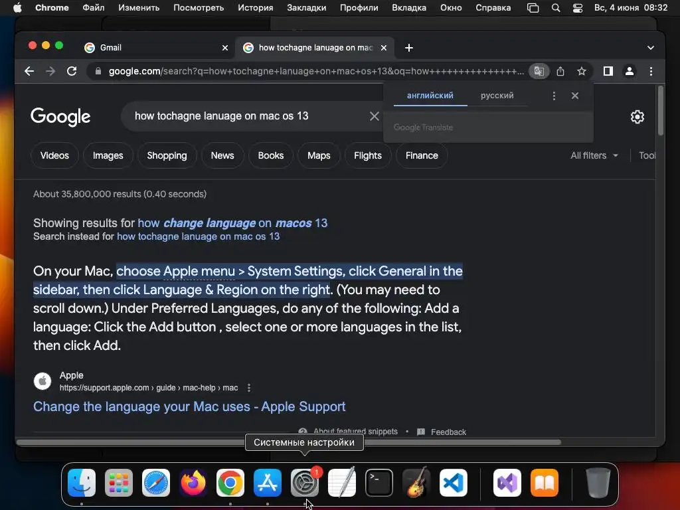The height and width of the screenshot is (510, 680).
Task: Filter results by Maps
Action: point(319,155)
